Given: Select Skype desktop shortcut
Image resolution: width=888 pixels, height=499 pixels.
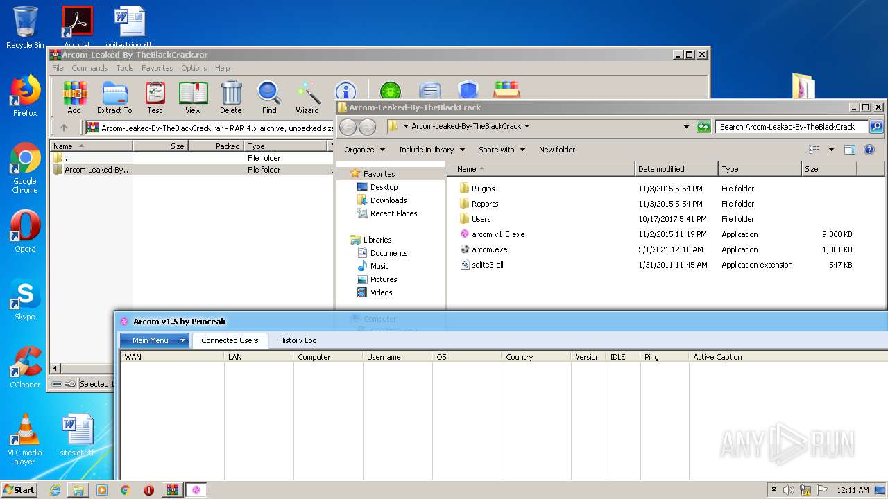Looking at the screenshot, I should (x=25, y=299).
